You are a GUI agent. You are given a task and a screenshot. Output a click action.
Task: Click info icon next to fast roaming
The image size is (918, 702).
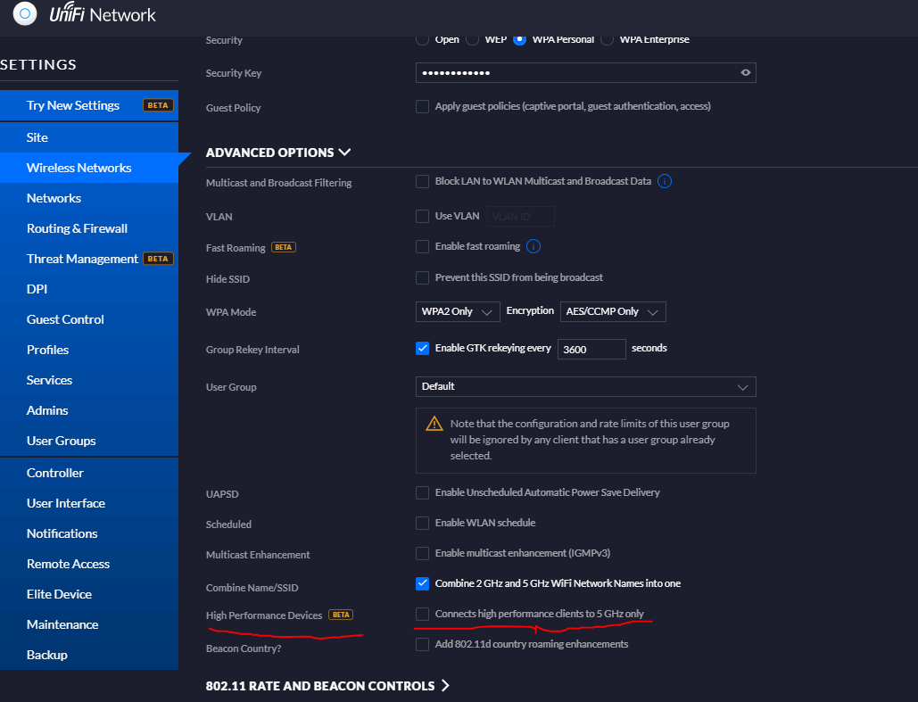(533, 246)
